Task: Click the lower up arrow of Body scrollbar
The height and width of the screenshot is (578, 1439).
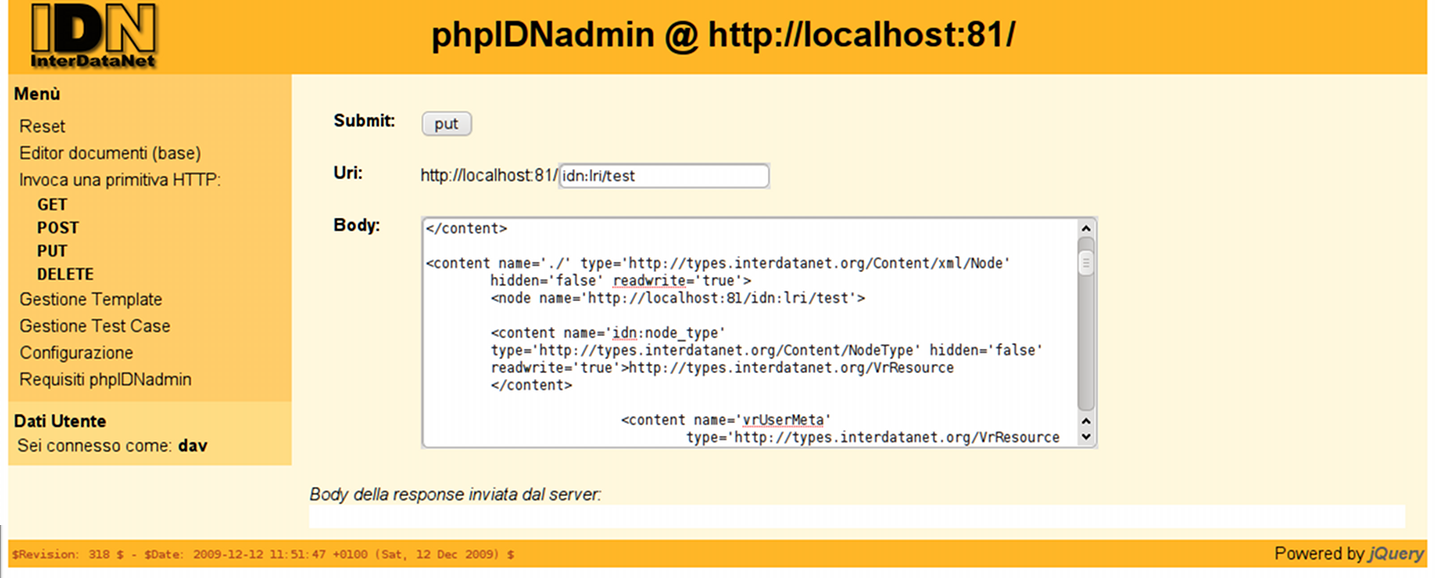Action: [1086, 421]
